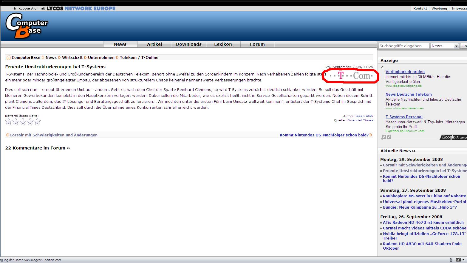This screenshot has width=467, height=263.
Task: Open the dropdown arrow beside camera icon
Action: click(x=463, y=260)
